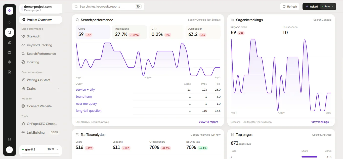Click the Organic rankings line chart
The height and width of the screenshot is (159, 343).
pyautogui.click(x=281, y=75)
